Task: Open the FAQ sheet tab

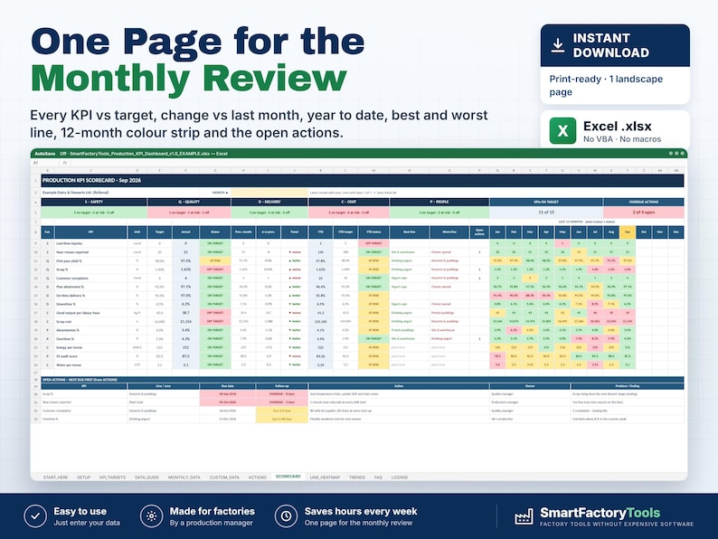Action: coord(378,478)
